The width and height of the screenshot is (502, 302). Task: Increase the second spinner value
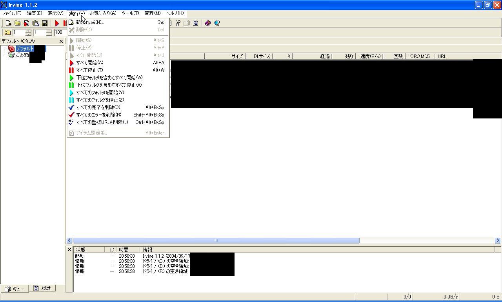click(49, 31)
